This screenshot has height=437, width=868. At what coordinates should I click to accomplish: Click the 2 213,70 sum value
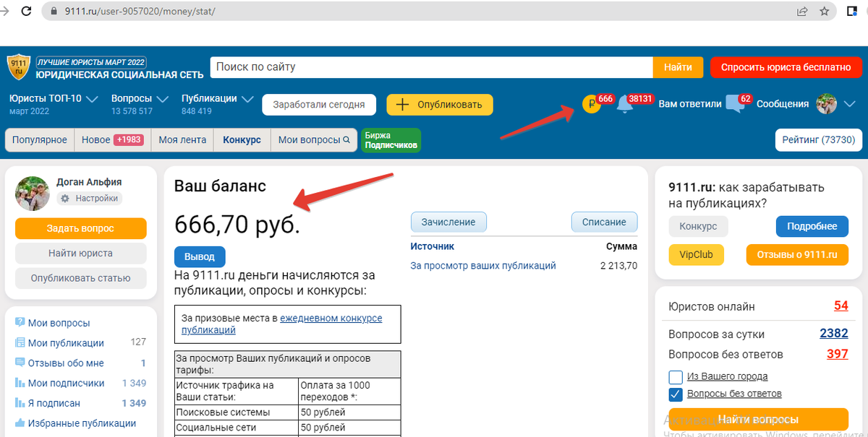tap(618, 266)
